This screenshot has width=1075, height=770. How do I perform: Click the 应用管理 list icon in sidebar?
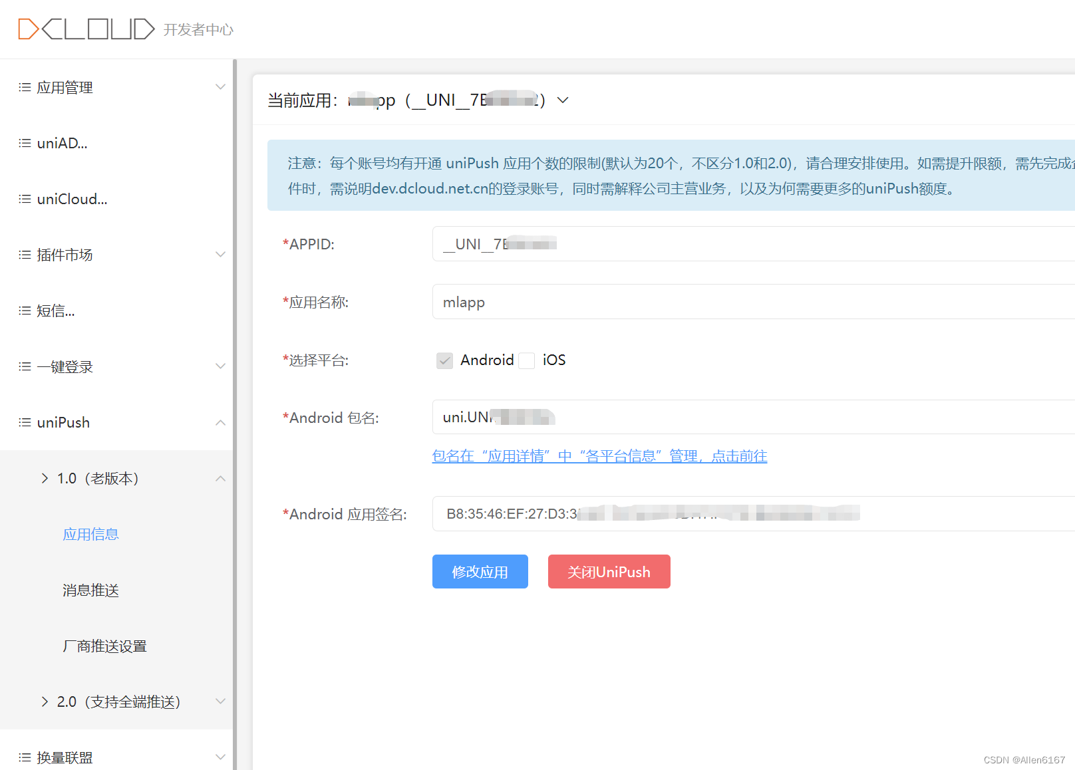23,87
